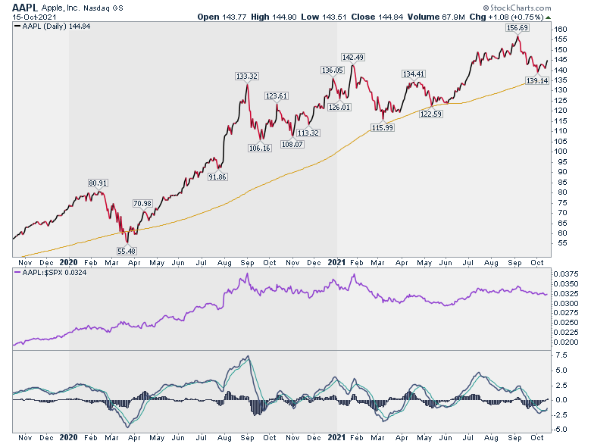The height and width of the screenshot is (444, 591).
Task: Click the 134.41 price label
Action: tap(414, 74)
